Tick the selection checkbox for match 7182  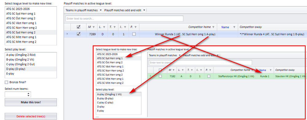pos(160,76)
